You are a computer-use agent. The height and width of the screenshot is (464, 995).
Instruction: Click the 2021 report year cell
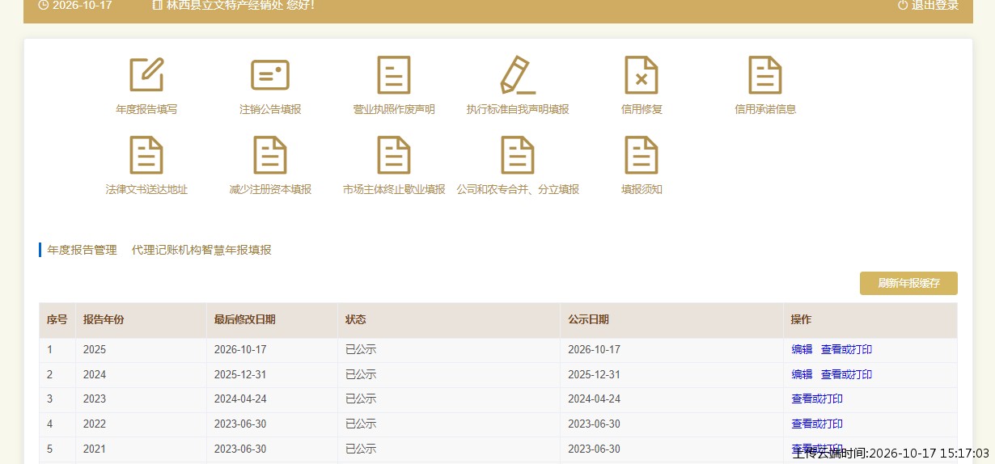coord(141,449)
